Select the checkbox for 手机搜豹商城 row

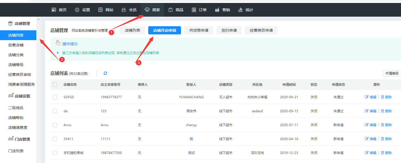click(55, 153)
